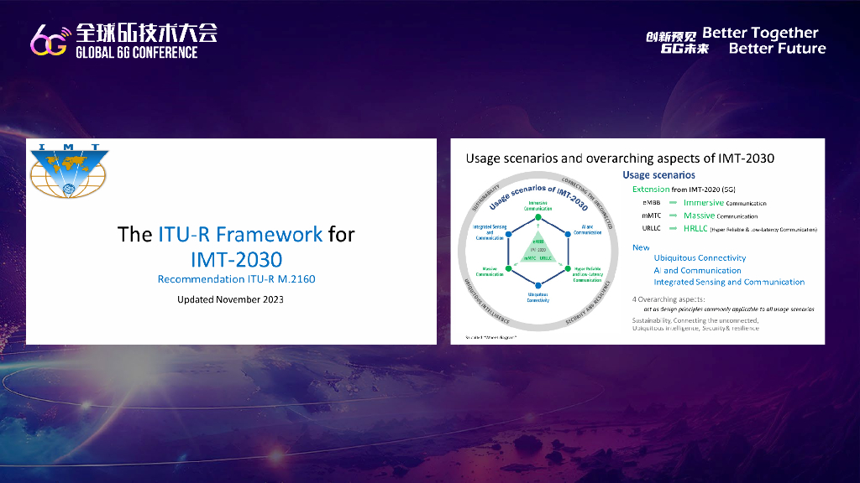Click '4 Overarching aspects:' text
Viewport: 860px width, 483px height.
[x=669, y=299]
